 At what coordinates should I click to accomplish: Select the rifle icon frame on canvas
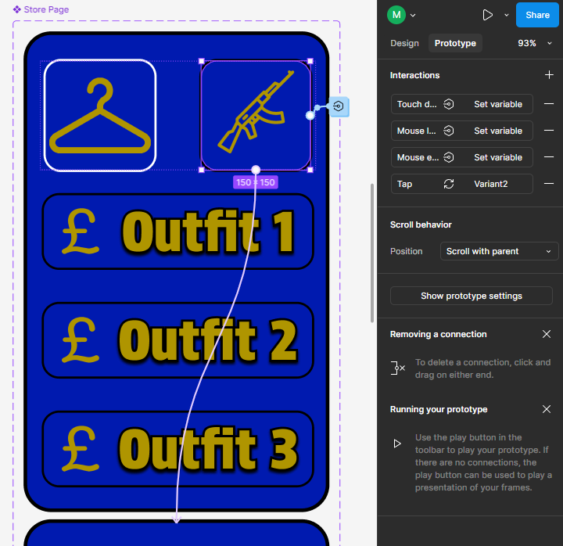tap(256, 115)
